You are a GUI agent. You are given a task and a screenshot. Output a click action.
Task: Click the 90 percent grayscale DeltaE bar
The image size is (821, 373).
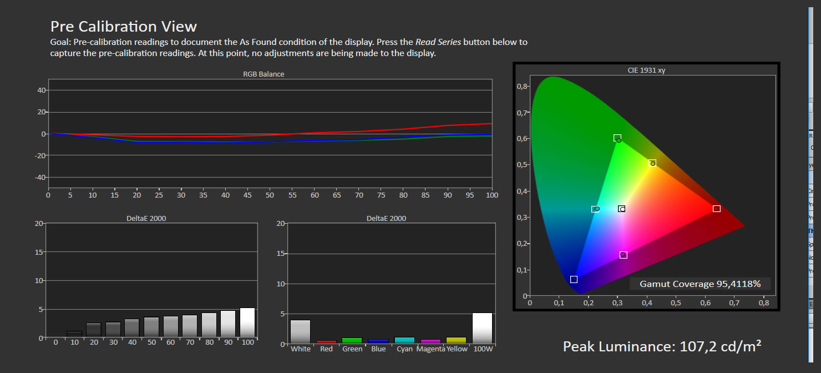point(229,324)
